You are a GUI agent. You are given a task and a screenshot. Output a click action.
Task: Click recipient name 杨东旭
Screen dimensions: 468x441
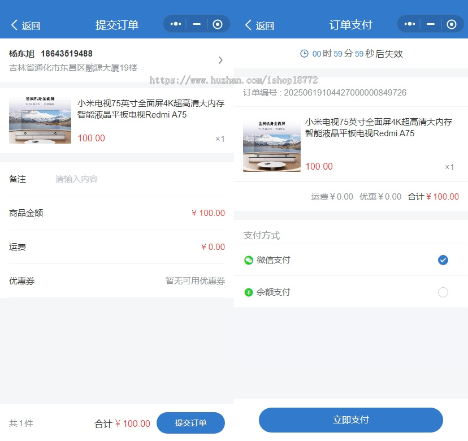click(22, 54)
